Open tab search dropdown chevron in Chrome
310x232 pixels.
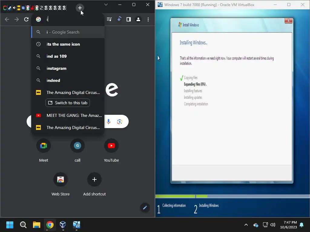(x=106, y=5)
